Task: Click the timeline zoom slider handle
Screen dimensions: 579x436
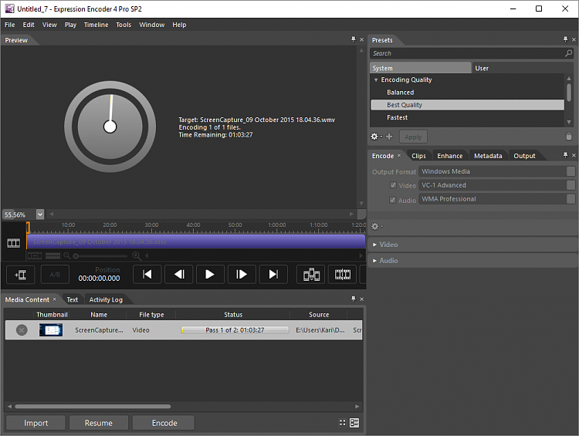Action: [76, 256]
